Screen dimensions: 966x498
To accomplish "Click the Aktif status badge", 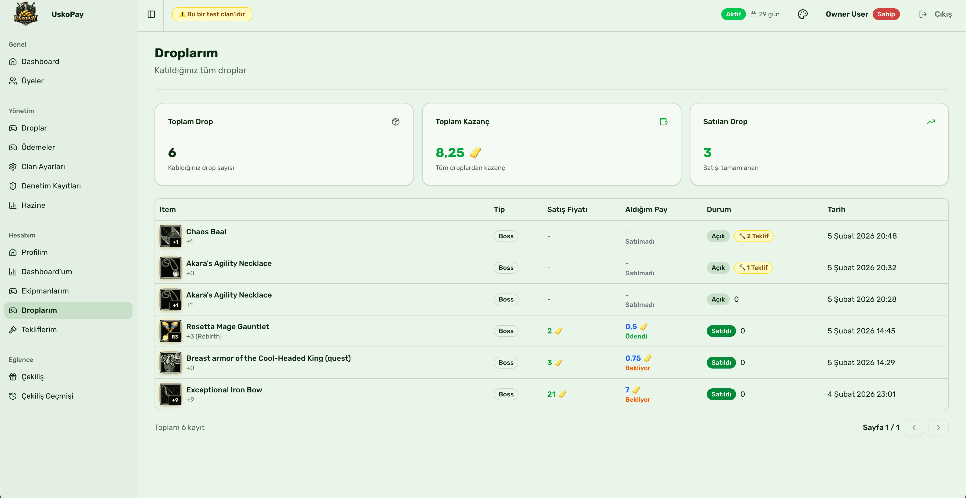I will 733,14.
